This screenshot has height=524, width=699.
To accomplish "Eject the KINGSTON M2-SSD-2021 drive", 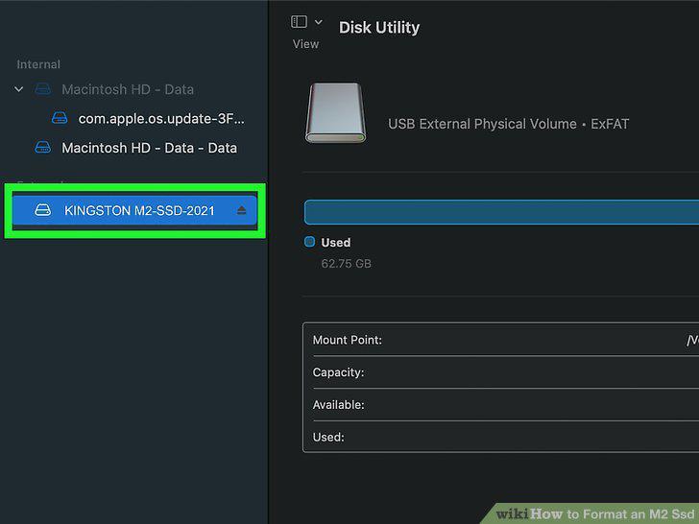I will (242, 210).
